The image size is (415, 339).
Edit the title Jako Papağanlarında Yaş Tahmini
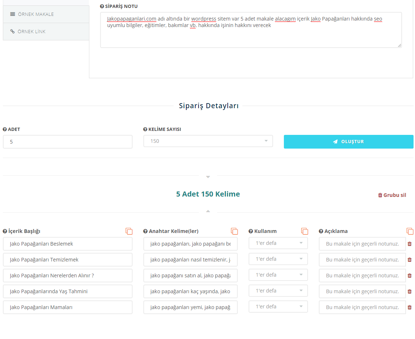(68, 291)
